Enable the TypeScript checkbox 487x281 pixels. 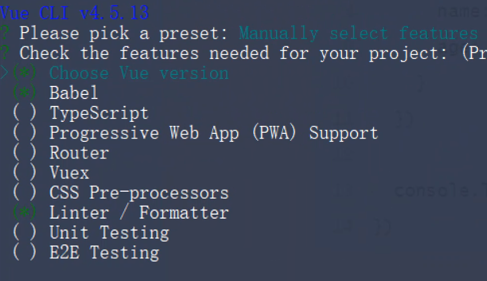click(24, 113)
